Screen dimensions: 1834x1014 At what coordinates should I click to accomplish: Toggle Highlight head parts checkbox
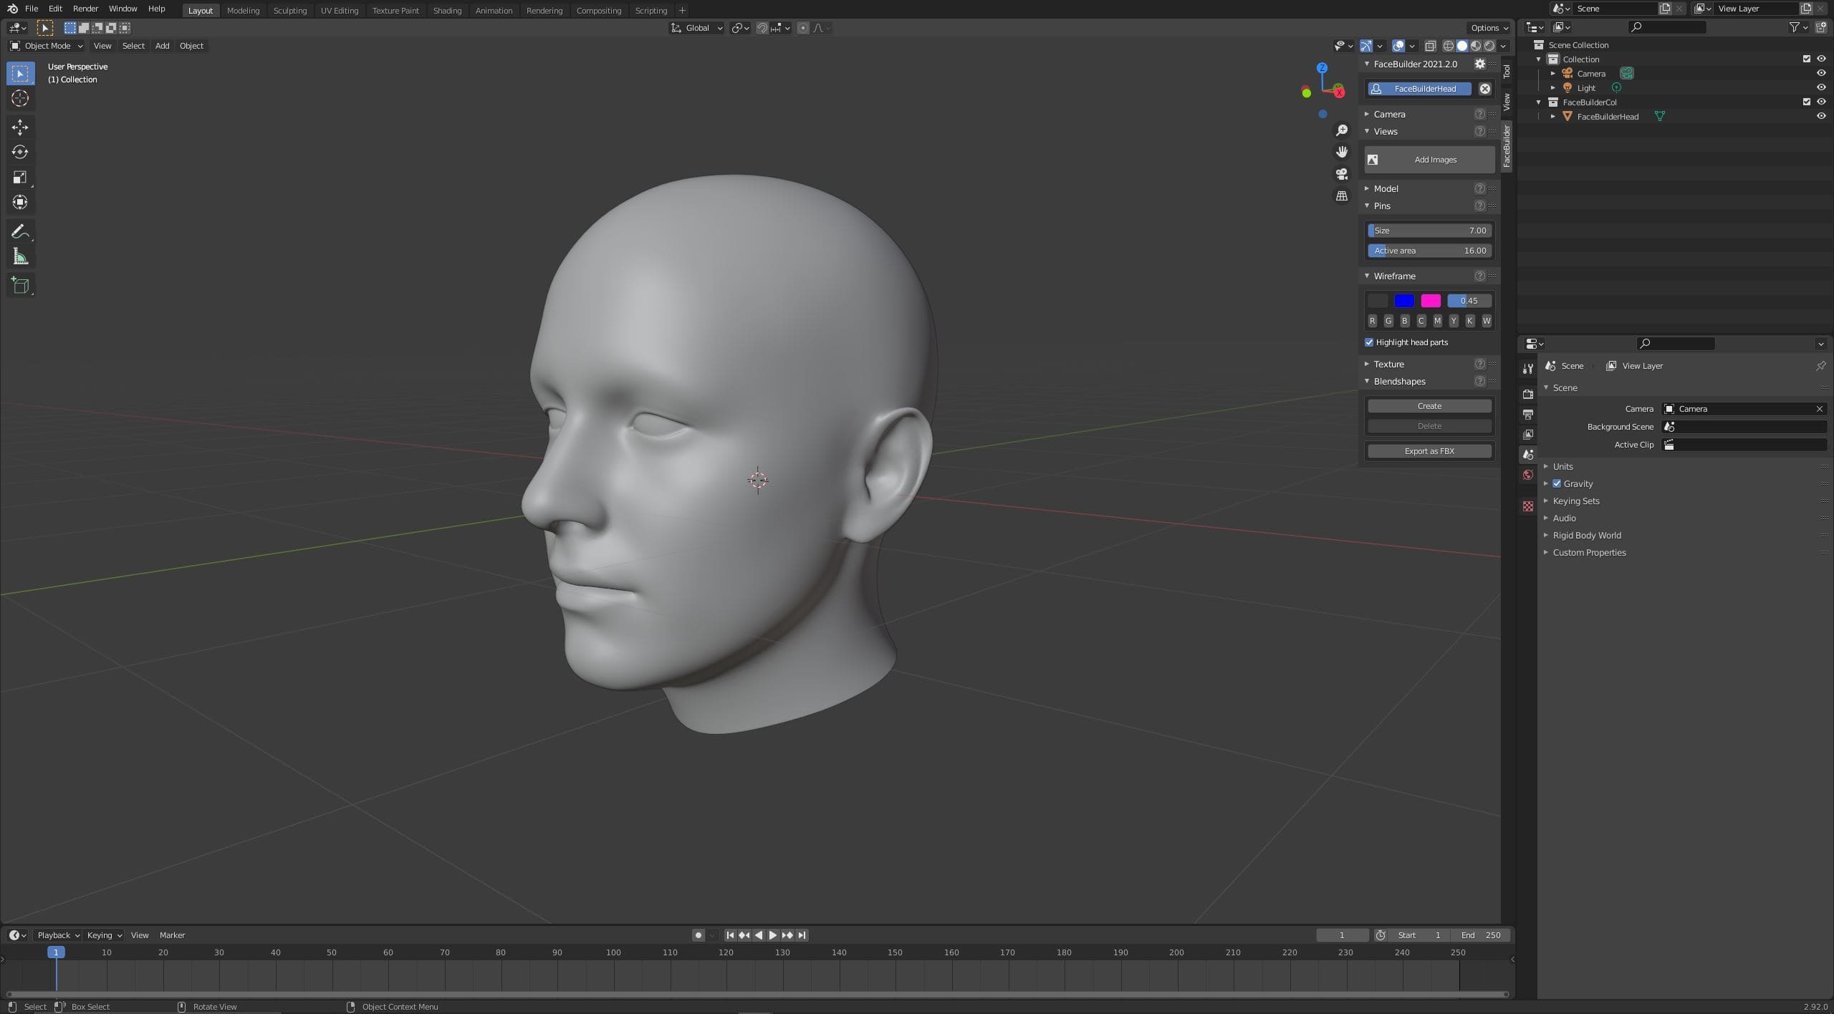pyautogui.click(x=1369, y=342)
